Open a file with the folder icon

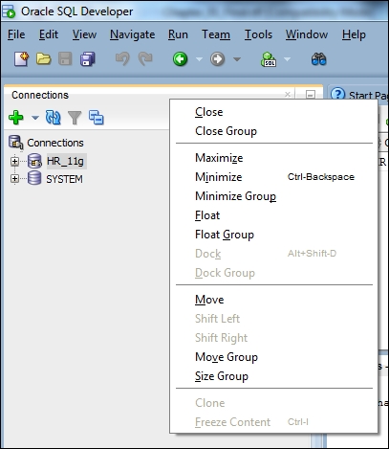coord(43,59)
